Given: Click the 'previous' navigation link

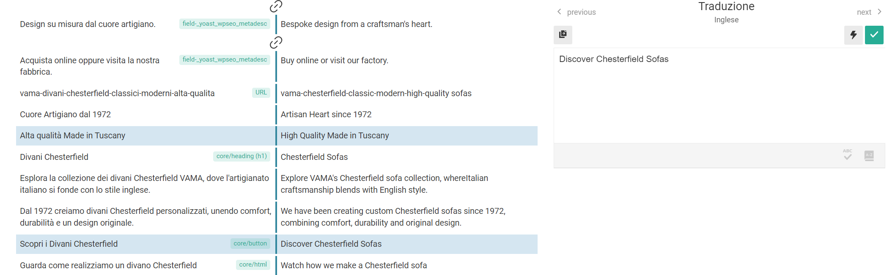Looking at the screenshot, I should (581, 12).
